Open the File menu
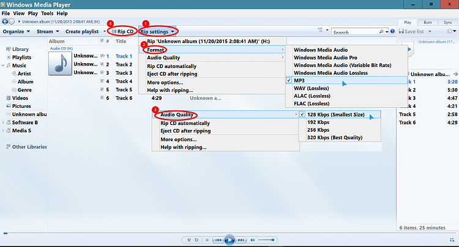The width and height of the screenshot is (459, 247). [6, 13]
